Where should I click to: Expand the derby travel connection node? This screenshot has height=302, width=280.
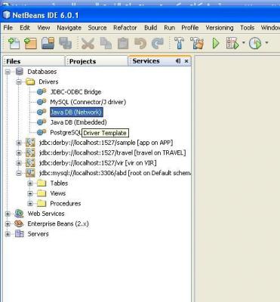19,153
